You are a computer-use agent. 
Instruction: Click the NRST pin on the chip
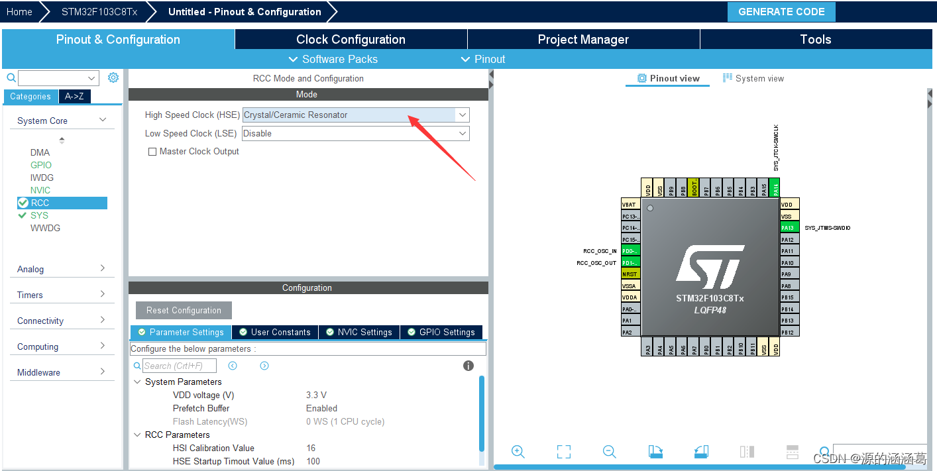coord(630,274)
